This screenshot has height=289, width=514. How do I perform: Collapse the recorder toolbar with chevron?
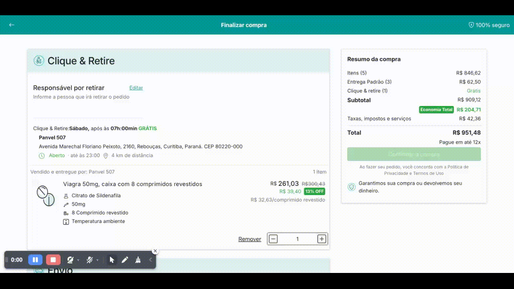point(151,260)
